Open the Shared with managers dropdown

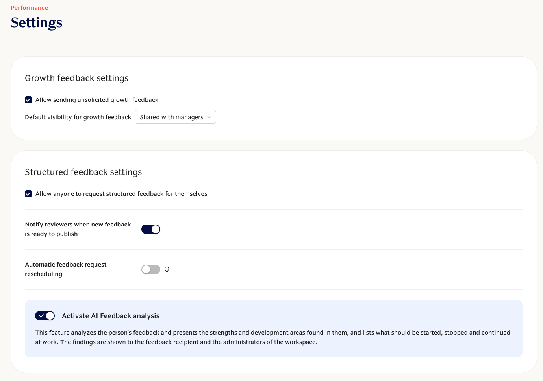(172, 117)
